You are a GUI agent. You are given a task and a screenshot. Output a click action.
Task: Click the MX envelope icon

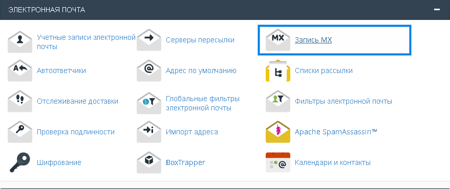pyautogui.click(x=278, y=40)
